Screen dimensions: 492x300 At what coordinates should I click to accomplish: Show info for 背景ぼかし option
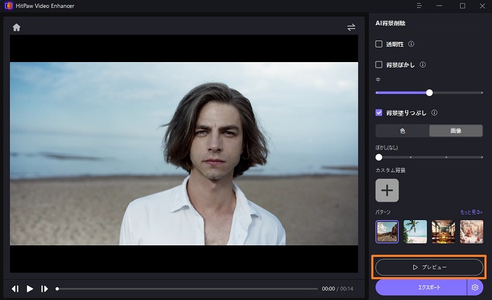point(423,65)
